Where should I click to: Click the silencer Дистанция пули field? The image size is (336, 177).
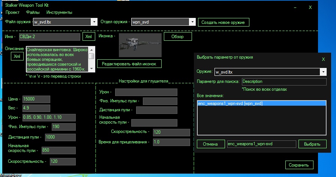point(157,110)
